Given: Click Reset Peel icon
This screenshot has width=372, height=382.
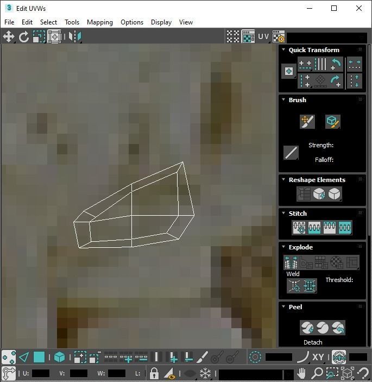Looking at the screenshot, I should tap(338, 328).
